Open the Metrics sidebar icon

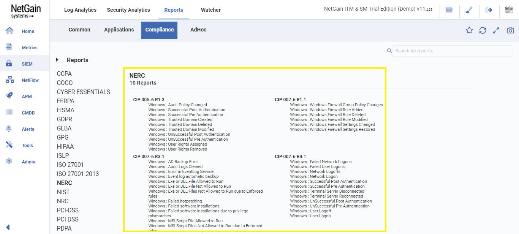9,47
